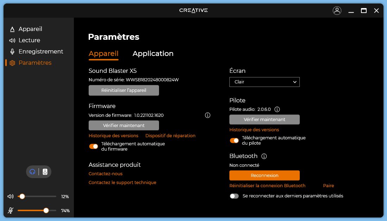
Task: Switch output to speakers icon
Action: click(x=45, y=172)
